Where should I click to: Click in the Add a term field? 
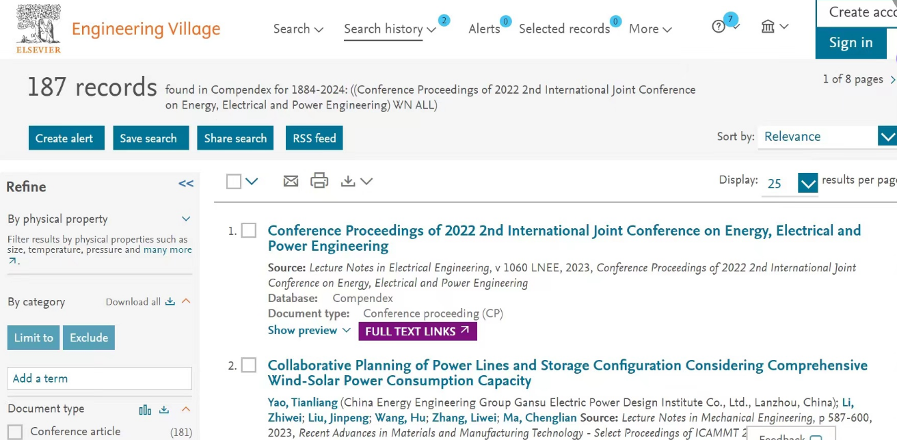100,379
